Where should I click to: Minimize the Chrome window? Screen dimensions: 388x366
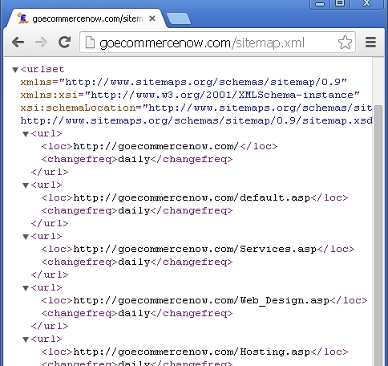320,3
